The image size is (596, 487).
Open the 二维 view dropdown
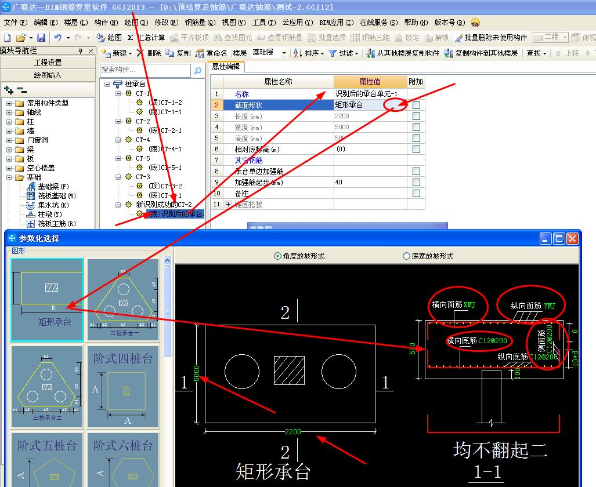point(565,37)
